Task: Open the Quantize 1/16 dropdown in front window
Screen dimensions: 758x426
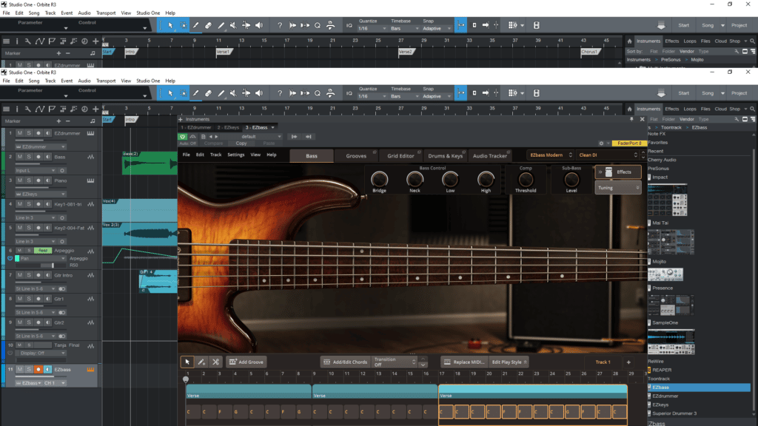Action: click(x=372, y=96)
